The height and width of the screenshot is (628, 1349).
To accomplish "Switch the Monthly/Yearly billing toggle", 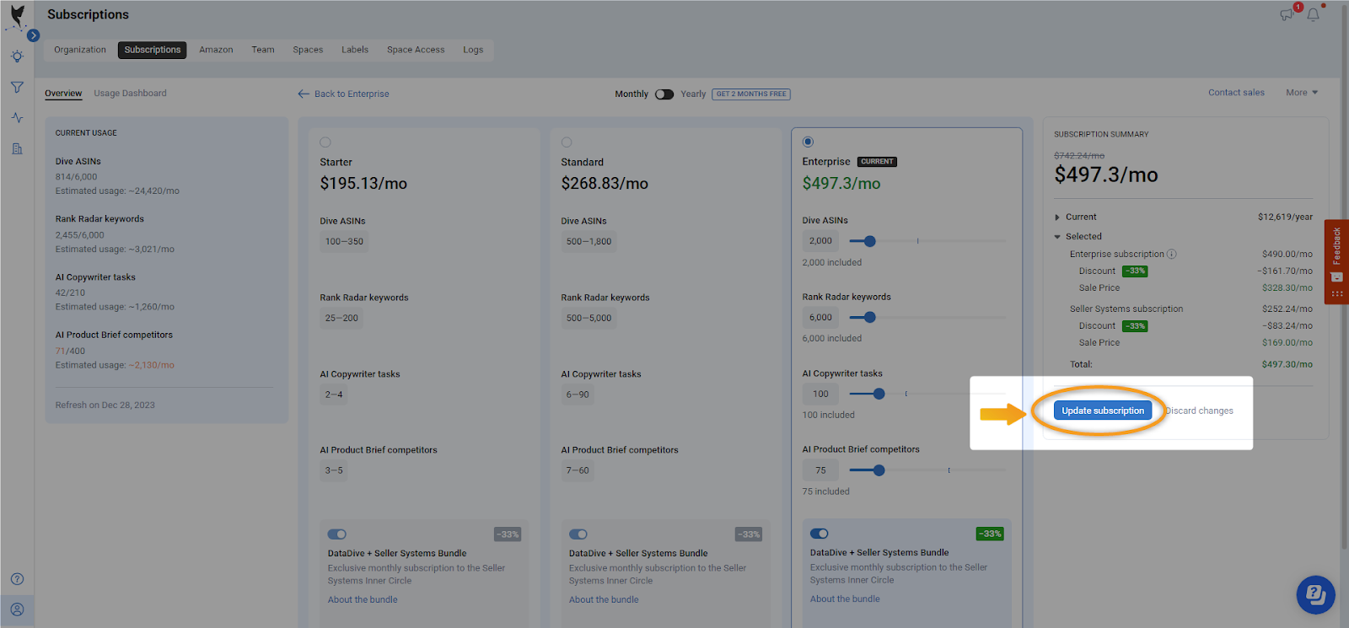I will [664, 94].
